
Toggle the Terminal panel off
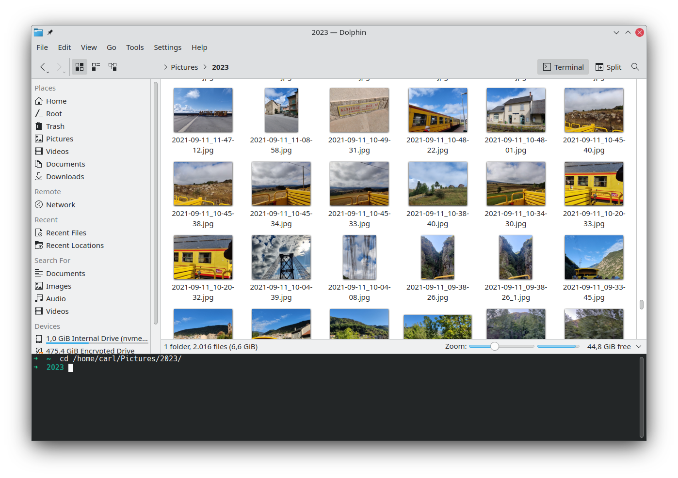tap(563, 67)
